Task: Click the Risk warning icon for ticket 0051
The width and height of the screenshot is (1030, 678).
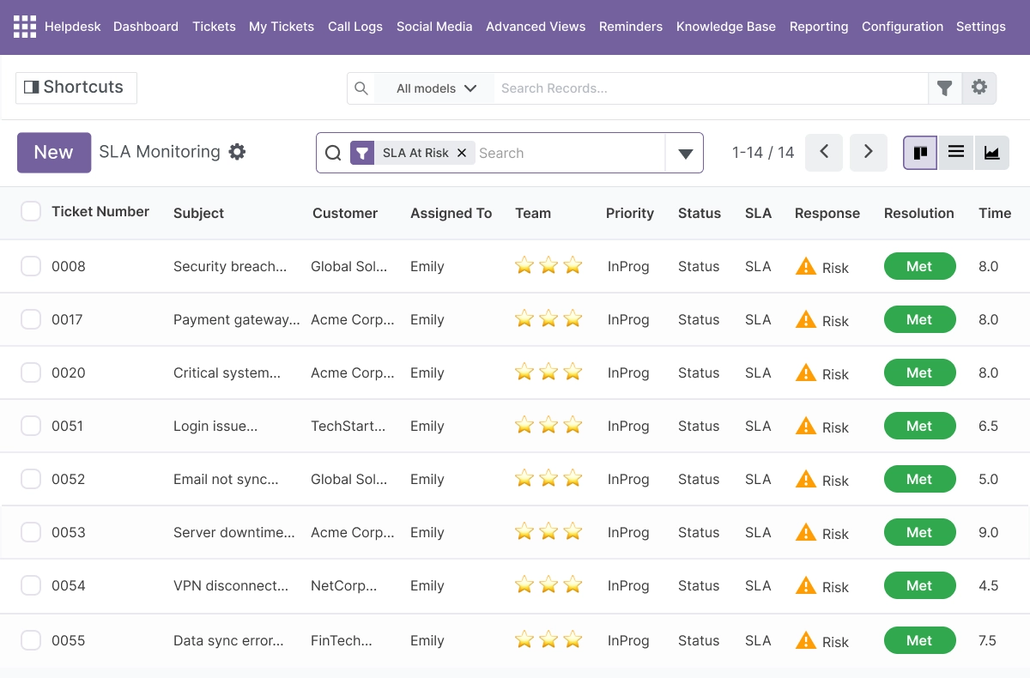Action: pos(805,426)
